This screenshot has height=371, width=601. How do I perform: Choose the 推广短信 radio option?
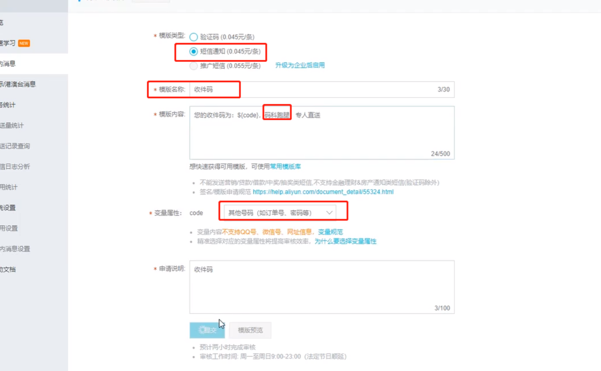click(x=194, y=66)
